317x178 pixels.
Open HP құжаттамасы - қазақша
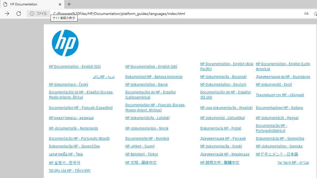pos(71,118)
